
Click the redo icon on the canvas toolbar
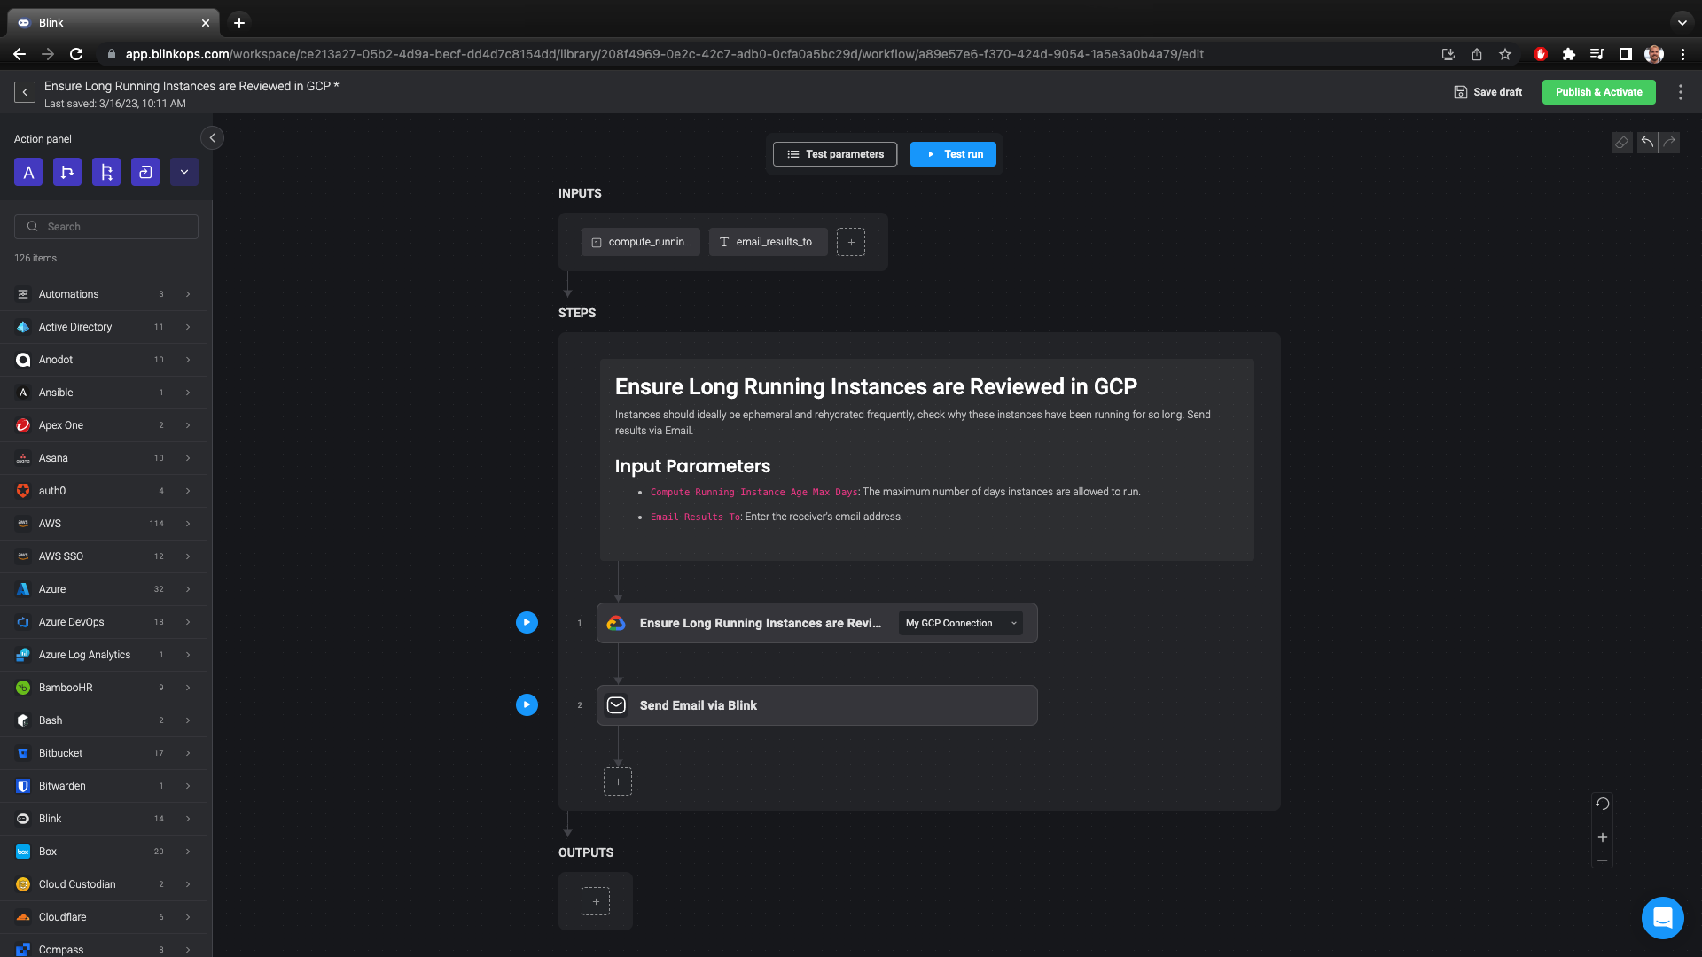(1669, 142)
